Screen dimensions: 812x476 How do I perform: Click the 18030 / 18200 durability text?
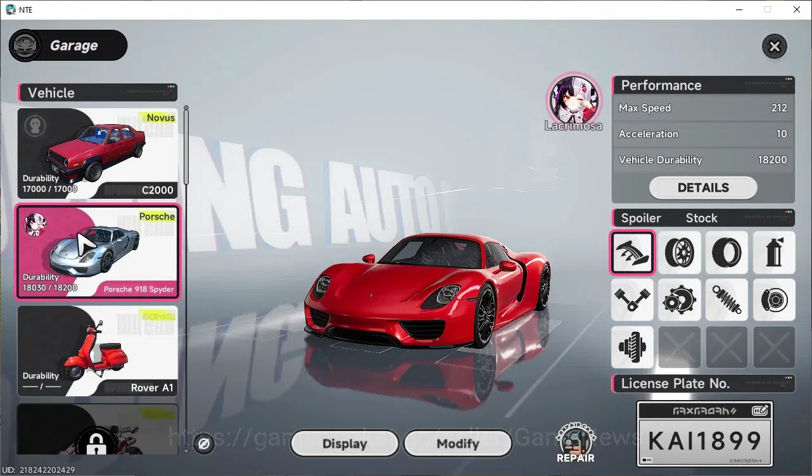(50, 288)
